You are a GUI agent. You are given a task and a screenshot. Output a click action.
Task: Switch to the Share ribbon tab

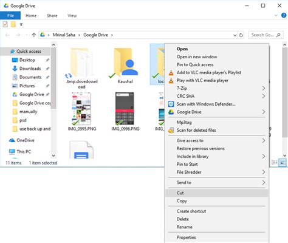[52, 16]
